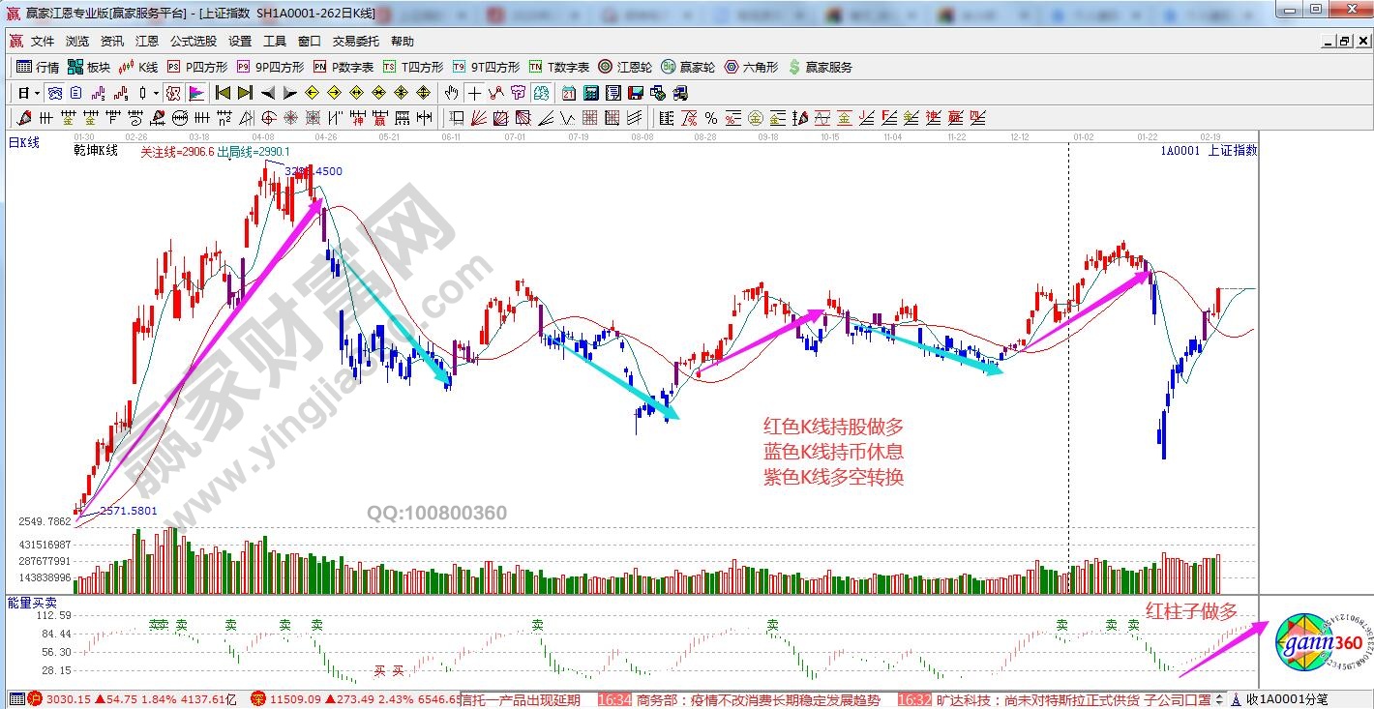
Task: Open the candlestick style dropdown arrow
Action: pyautogui.click(x=157, y=93)
